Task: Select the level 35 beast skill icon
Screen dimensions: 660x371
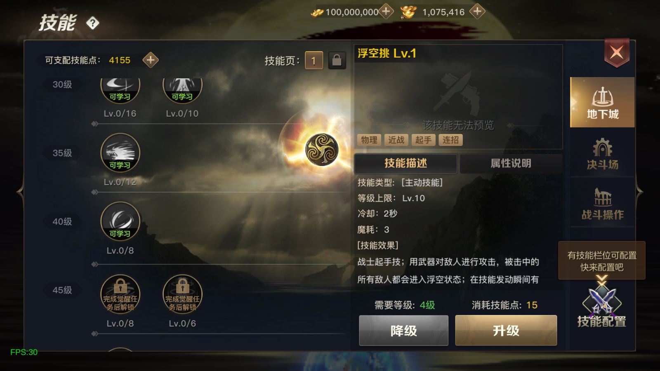Action: pyautogui.click(x=120, y=153)
